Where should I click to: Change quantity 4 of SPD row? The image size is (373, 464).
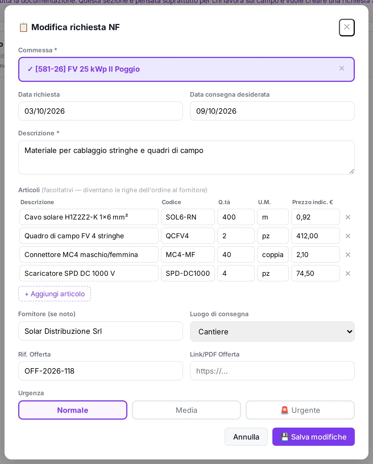pyautogui.click(x=236, y=274)
